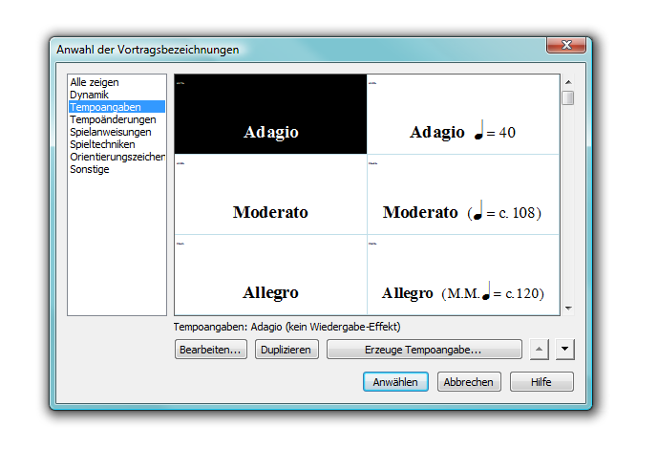The image size is (658, 469).
Task: Choose the plain Adagio tempo marking
Action: 270,115
